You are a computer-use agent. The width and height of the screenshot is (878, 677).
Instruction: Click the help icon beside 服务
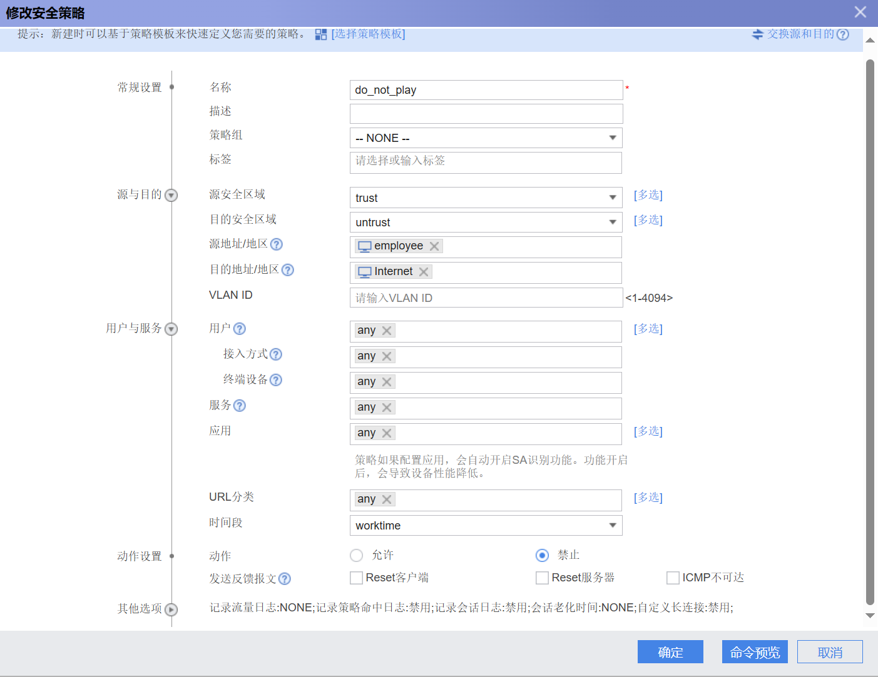(x=240, y=406)
